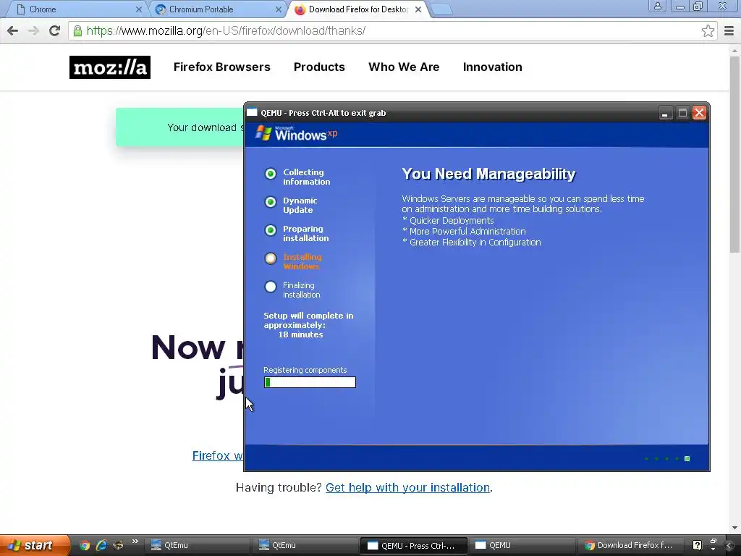The height and width of the screenshot is (556, 741).
Task: Switch to the Chrome tab
Action: click(x=78, y=9)
